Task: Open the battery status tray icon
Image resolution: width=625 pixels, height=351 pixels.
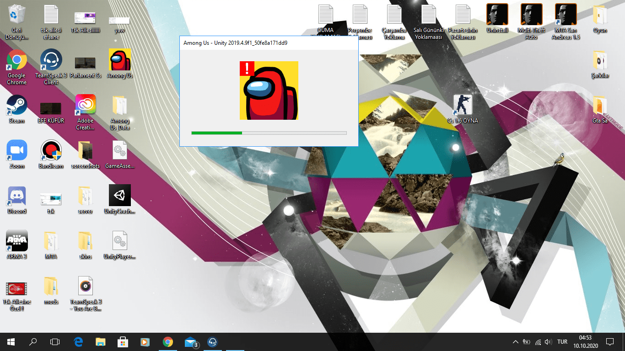Action: [x=527, y=342]
